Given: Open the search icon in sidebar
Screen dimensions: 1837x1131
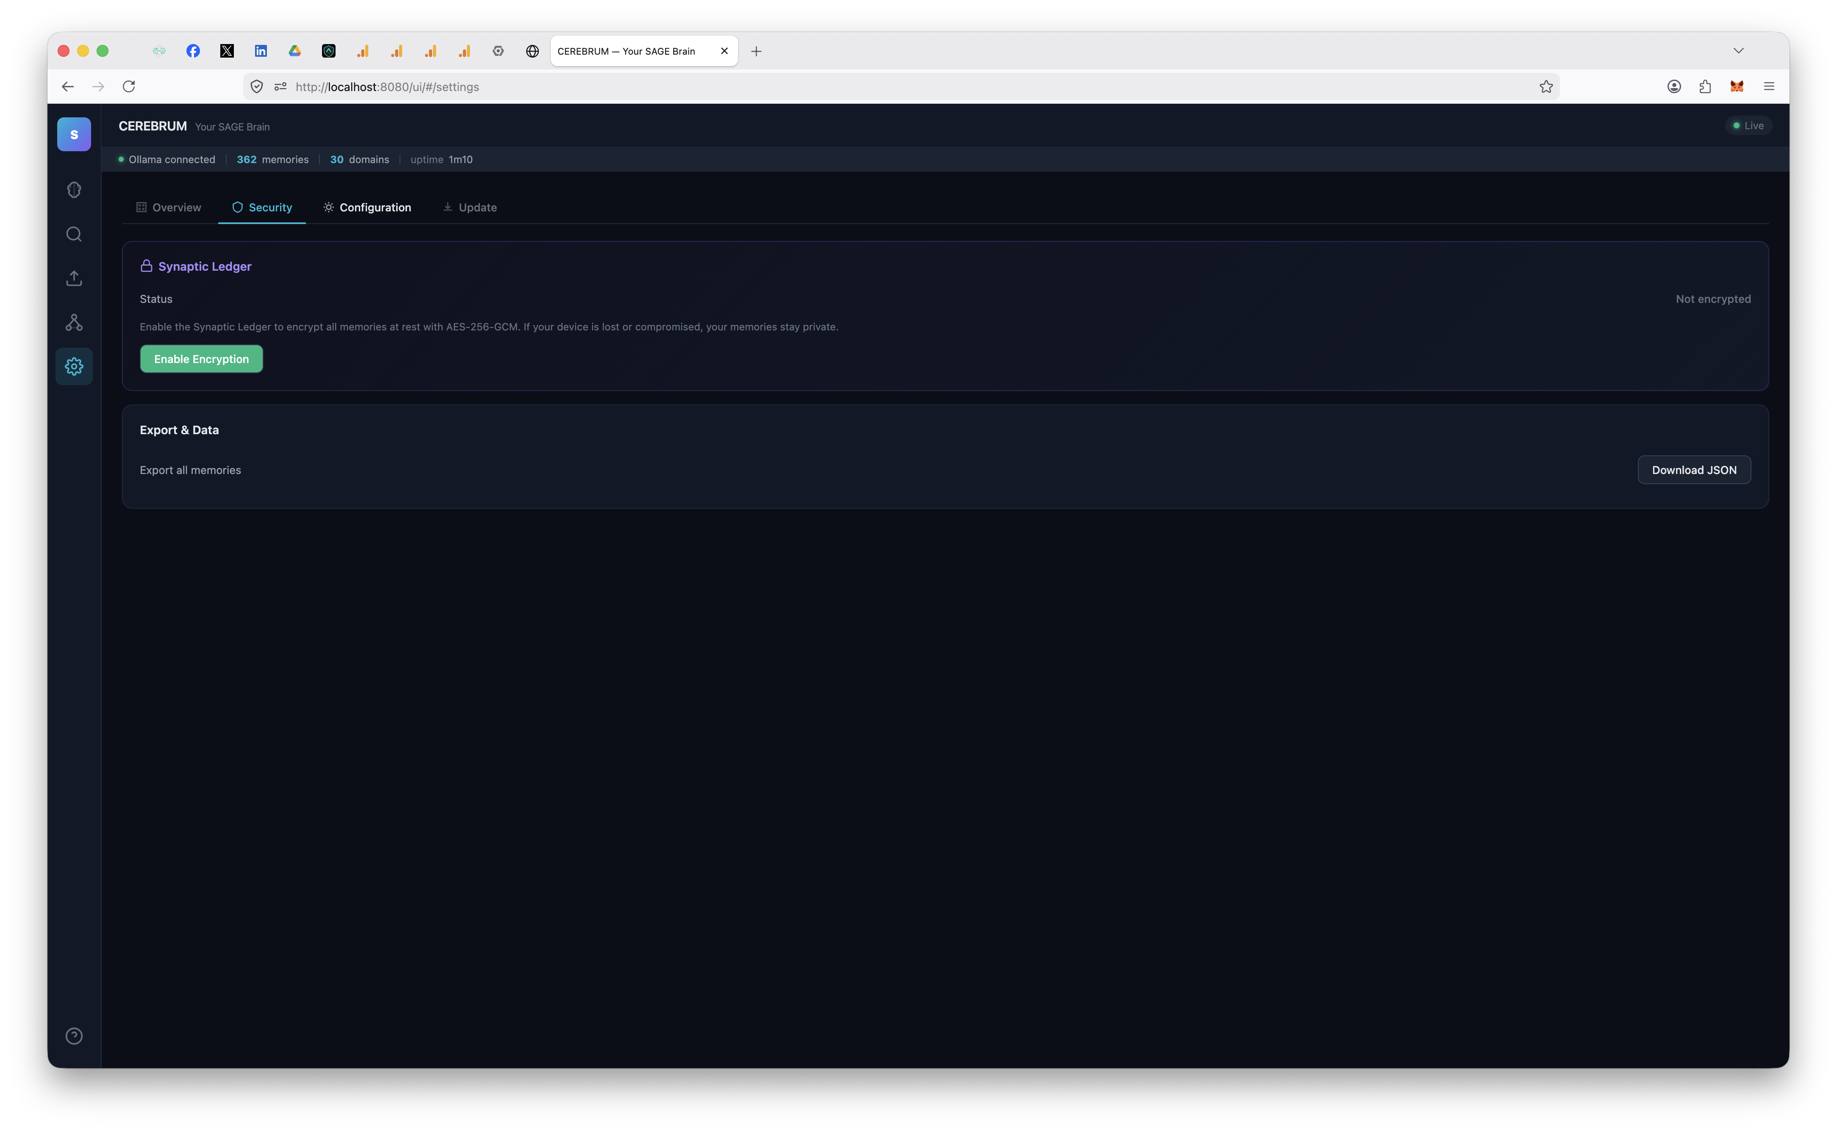Looking at the screenshot, I should [x=74, y=234].
